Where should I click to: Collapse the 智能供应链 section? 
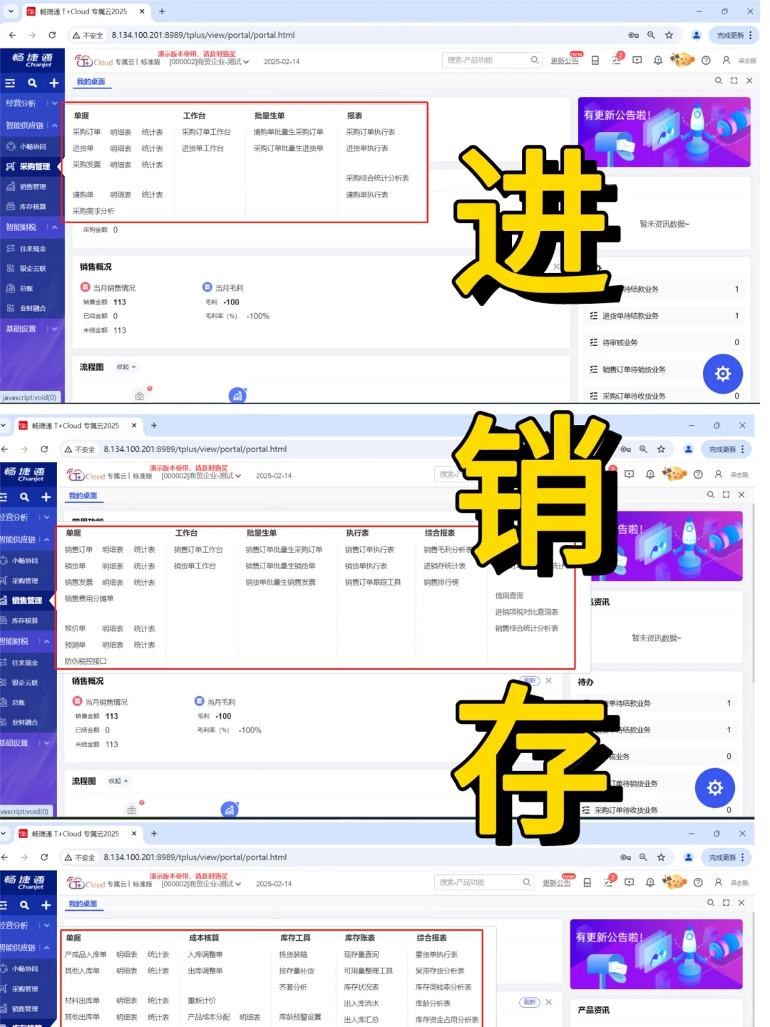coord(55,126)
